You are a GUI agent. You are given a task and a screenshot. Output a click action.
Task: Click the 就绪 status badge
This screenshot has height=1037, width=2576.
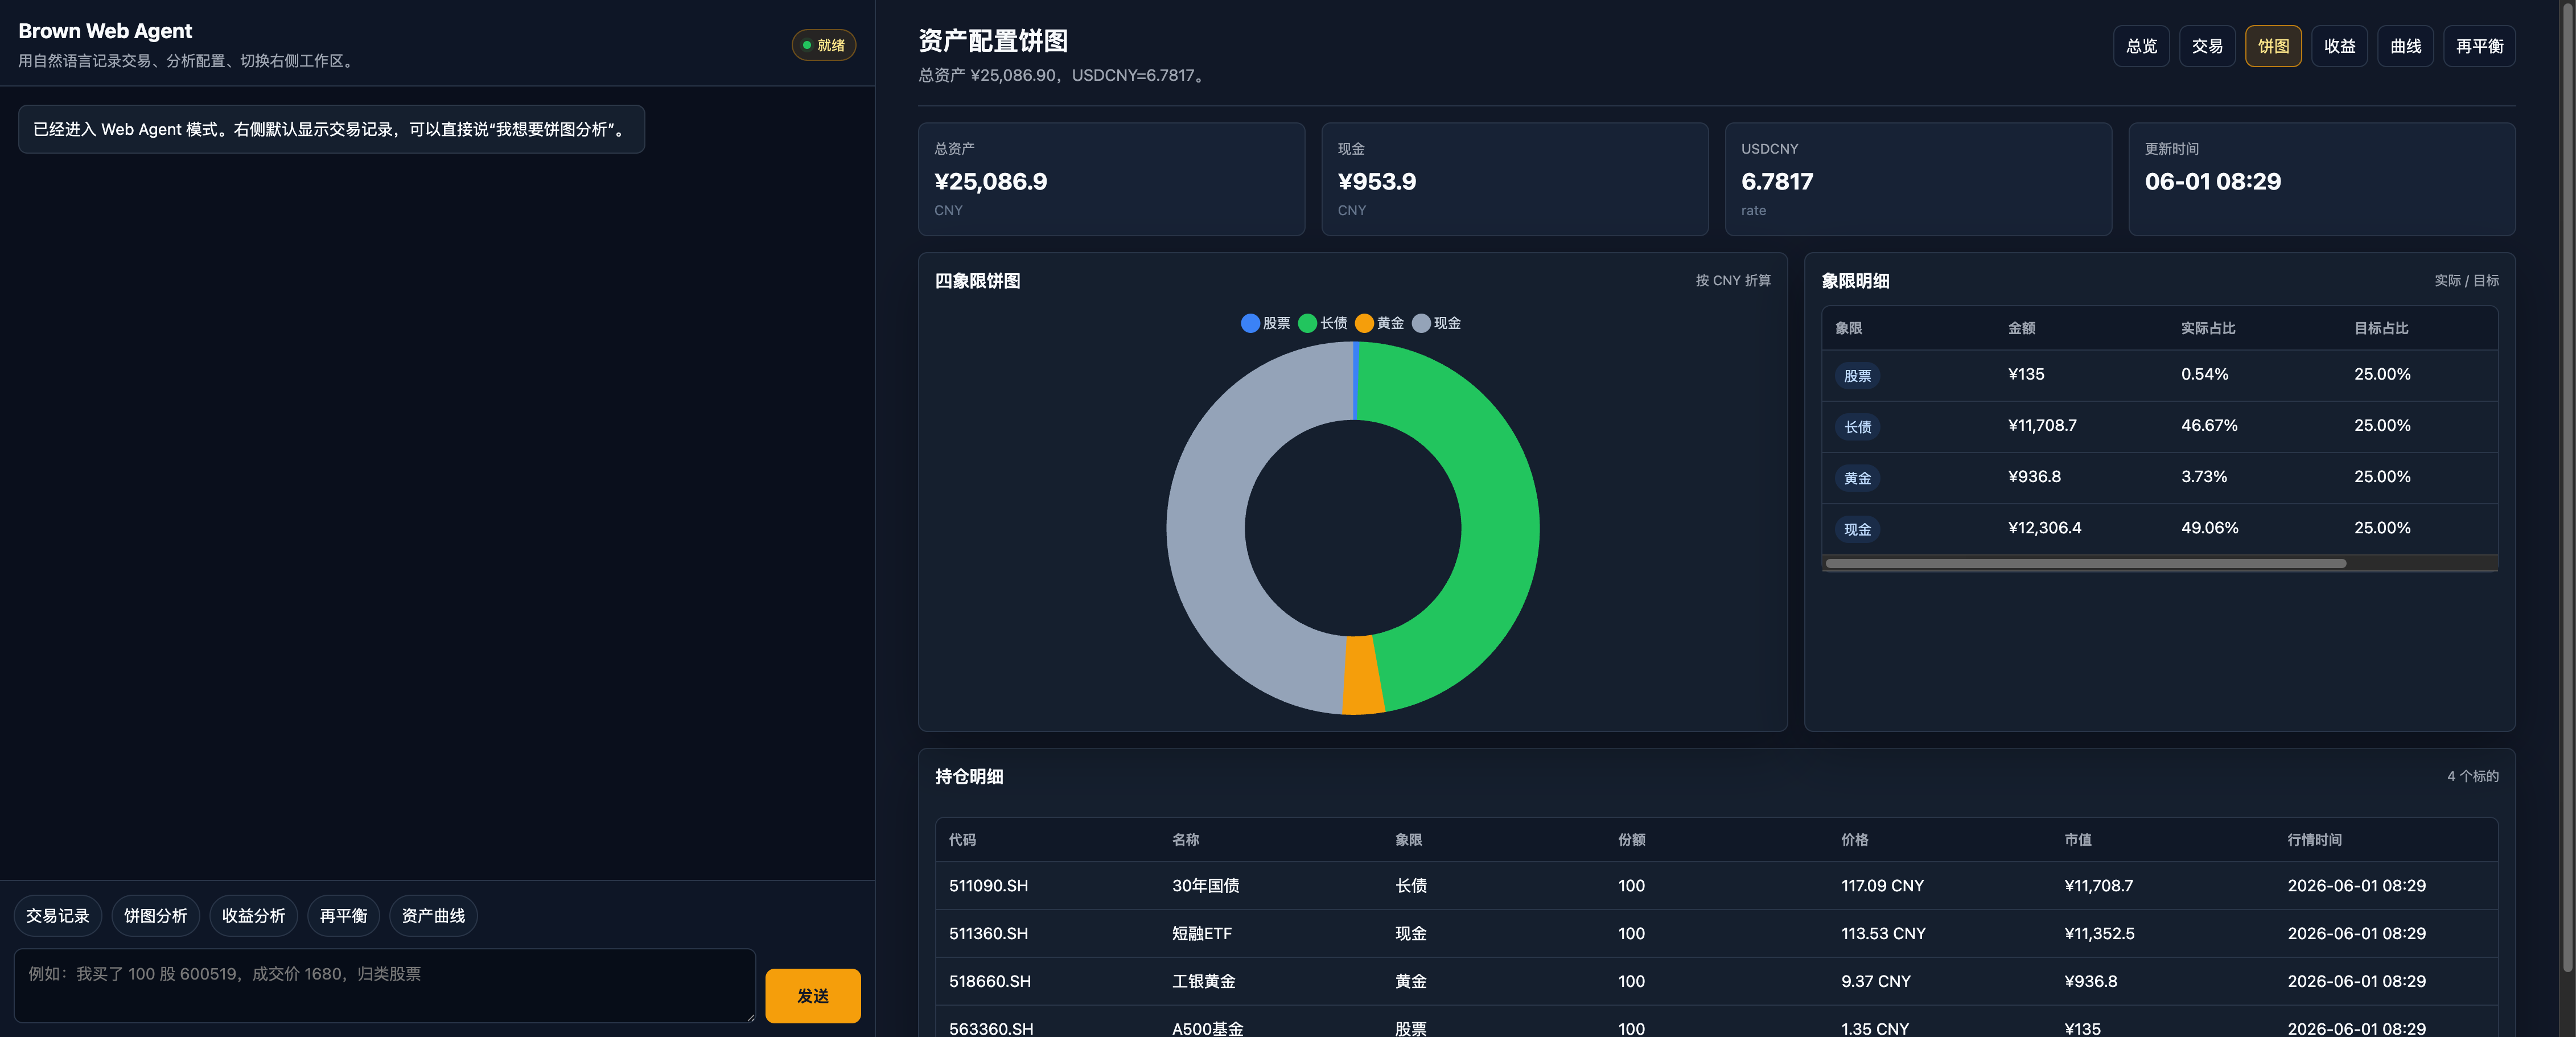point(823,45)
